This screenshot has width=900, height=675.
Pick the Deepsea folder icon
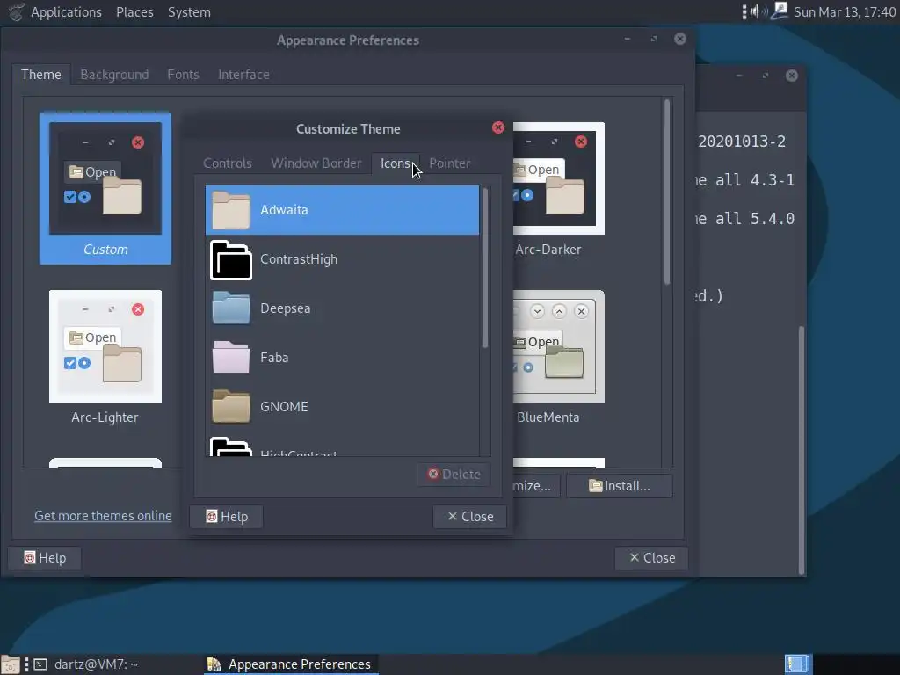(x=231, y=308)
